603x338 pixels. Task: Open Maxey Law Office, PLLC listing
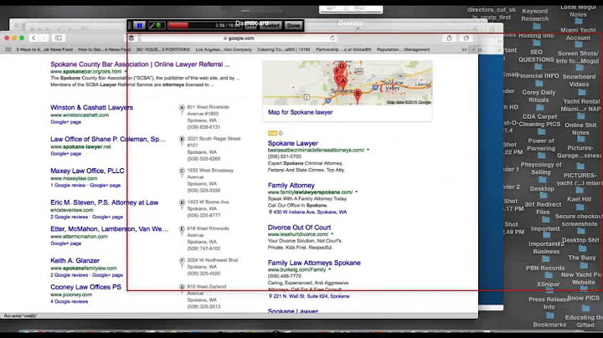pos(87,171)
